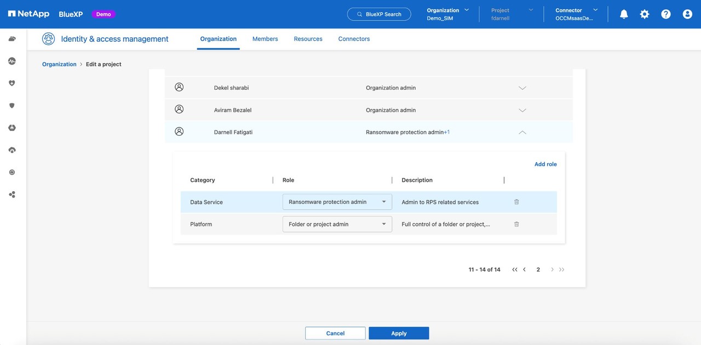Screen dimensions: 701x345
Task: Open the user account profile icon
Action: click(687, 14)
